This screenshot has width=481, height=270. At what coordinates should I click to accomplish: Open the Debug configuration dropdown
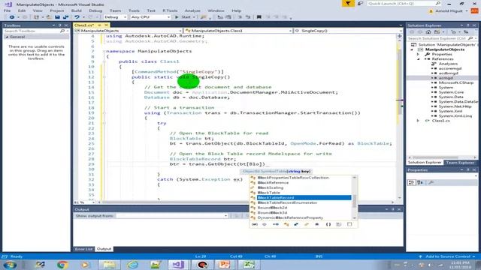tap(115, 17)
